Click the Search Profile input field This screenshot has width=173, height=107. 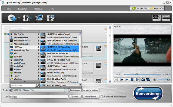pyautogui.click(x=23, y=86)
